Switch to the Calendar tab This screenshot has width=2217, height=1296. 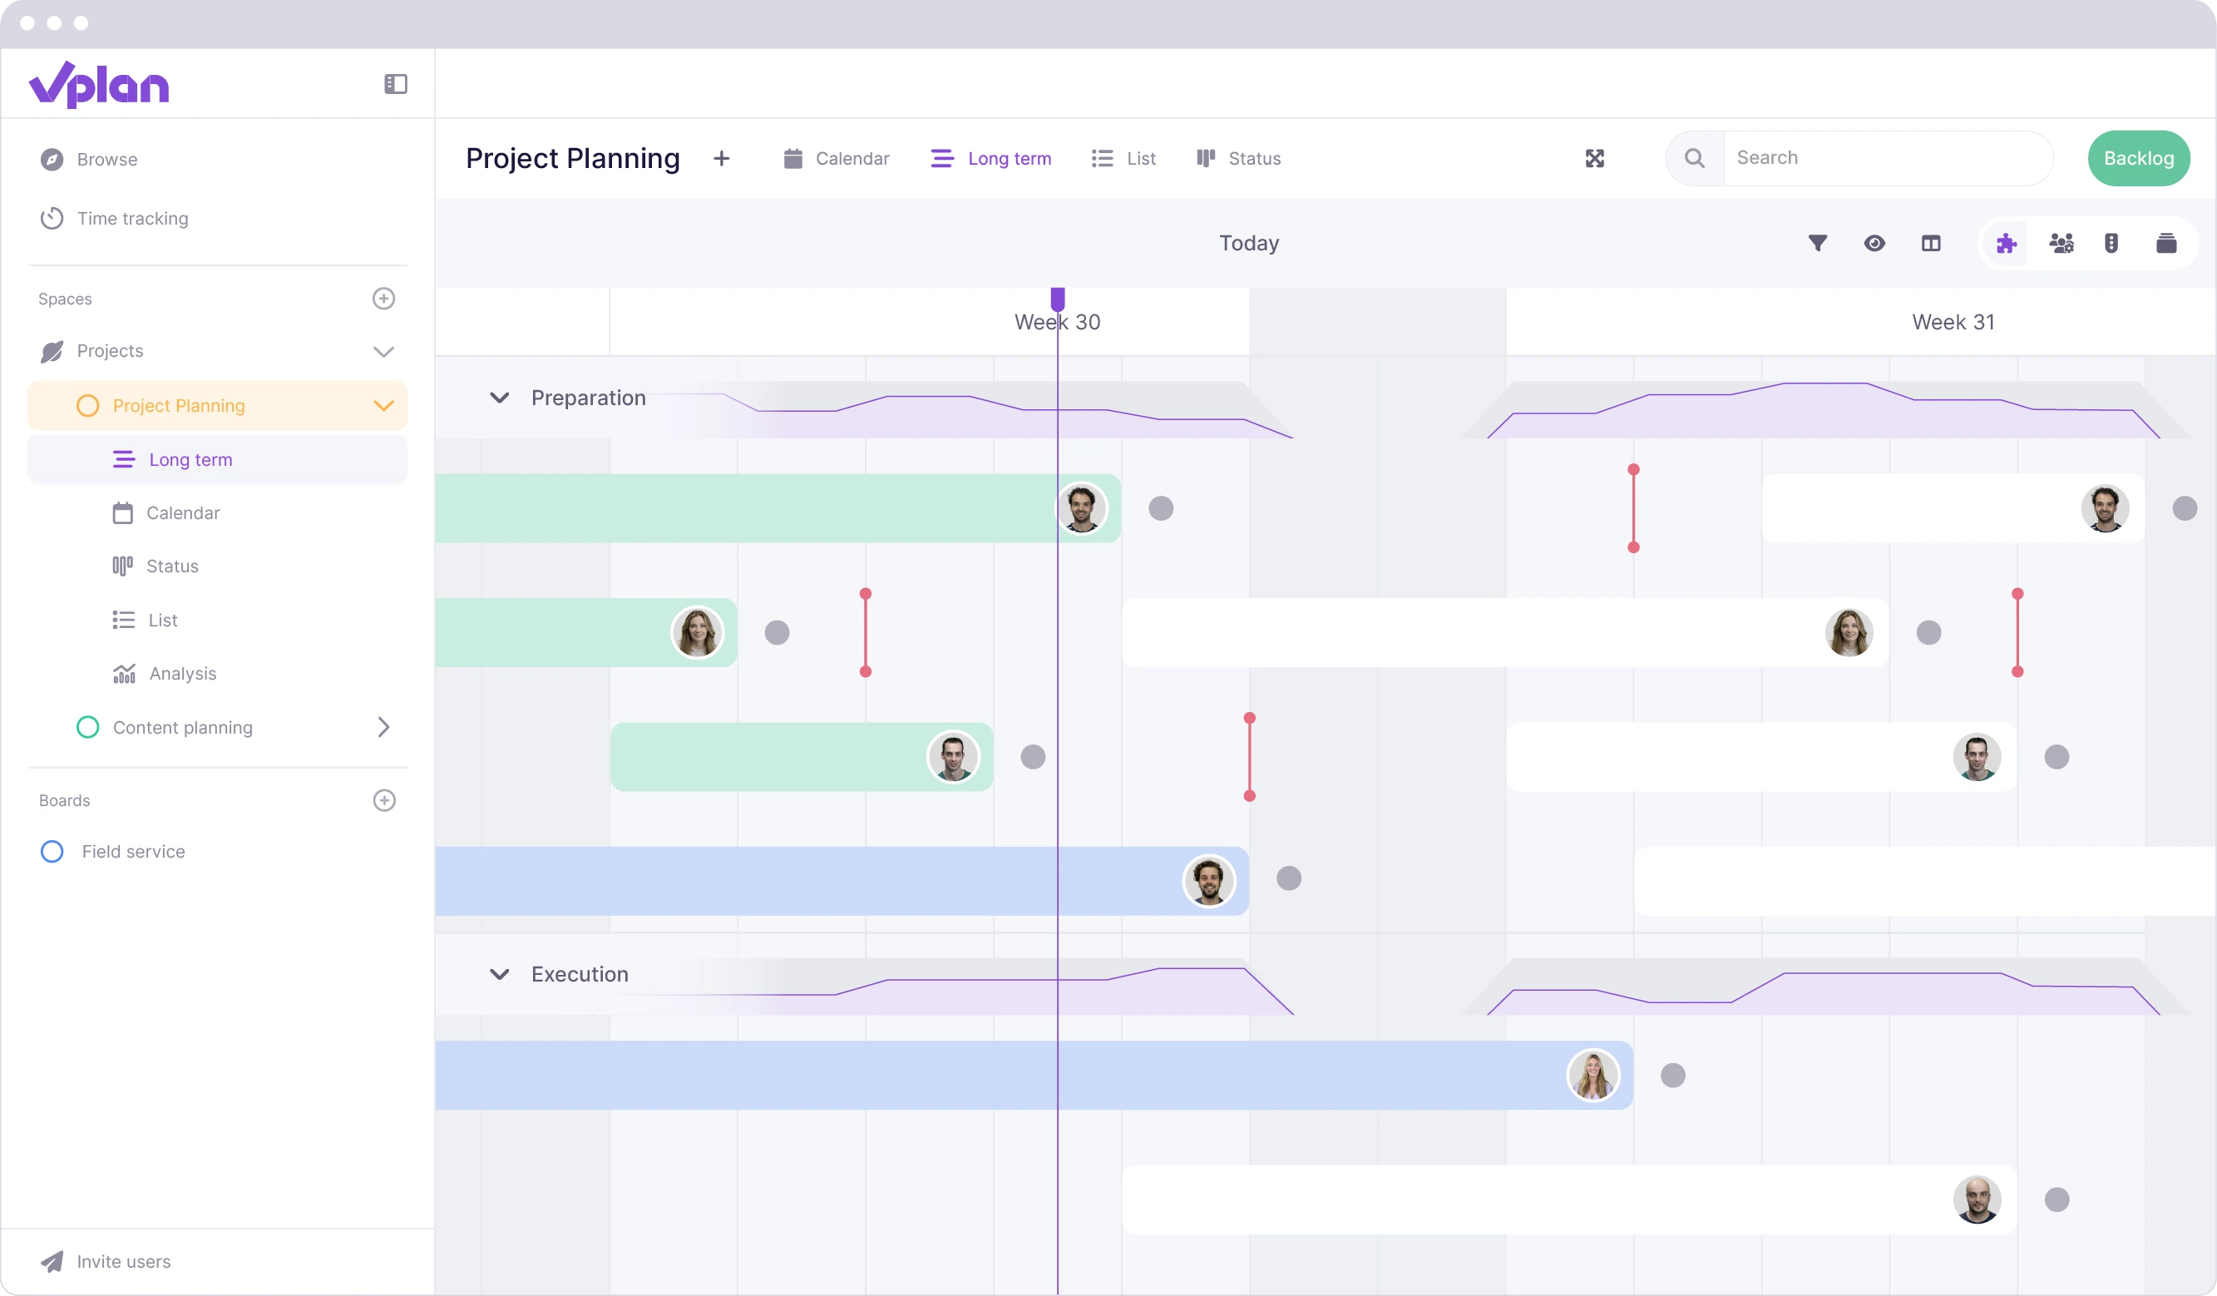coord(837,158)
